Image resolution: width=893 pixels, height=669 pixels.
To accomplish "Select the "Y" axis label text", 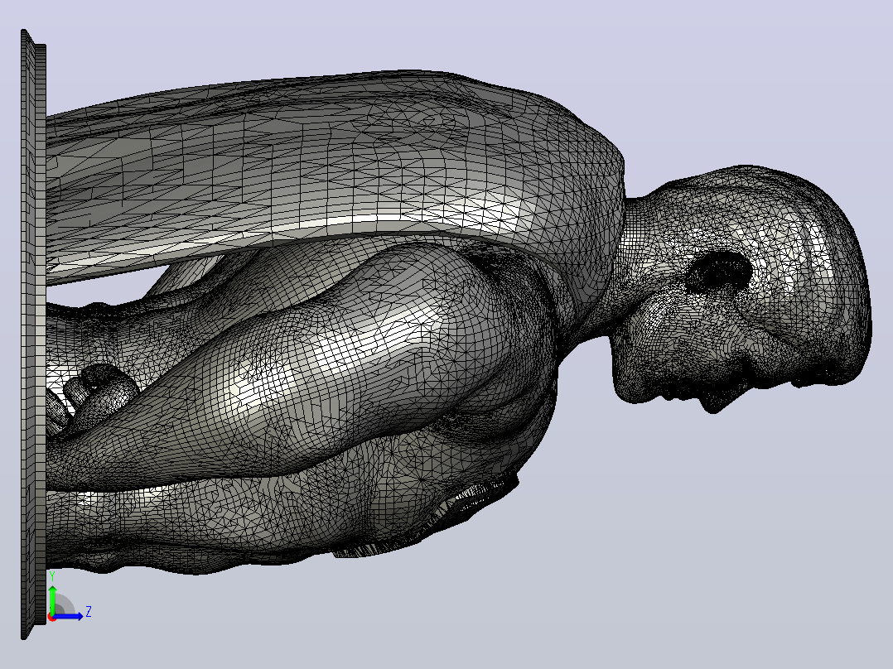I will [52, 576].
